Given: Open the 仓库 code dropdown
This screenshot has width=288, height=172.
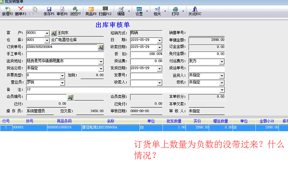Looking at the screenshot, I should 47,41.
